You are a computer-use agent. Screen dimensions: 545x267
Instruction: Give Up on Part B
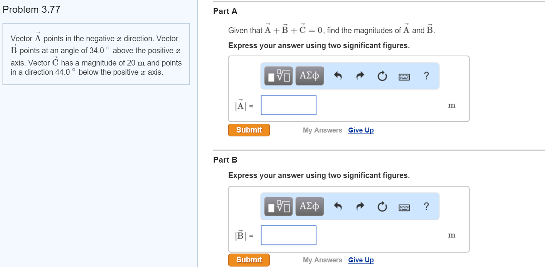click(360, 260)
